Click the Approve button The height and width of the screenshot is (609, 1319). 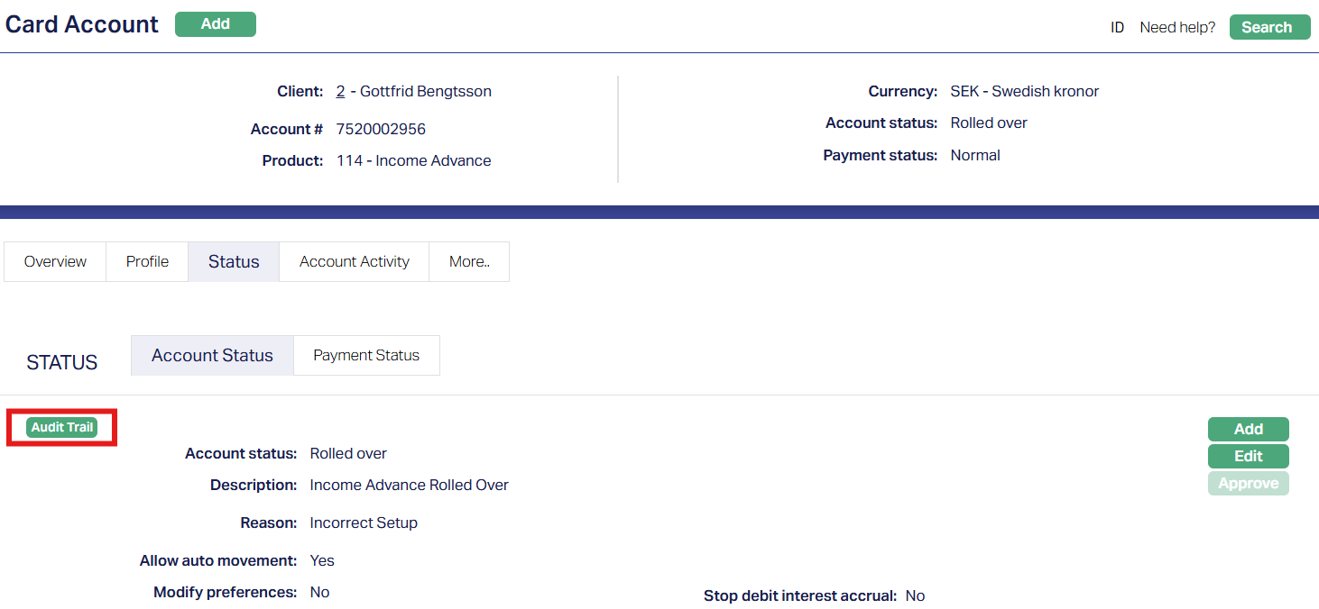pos(1248,483)
